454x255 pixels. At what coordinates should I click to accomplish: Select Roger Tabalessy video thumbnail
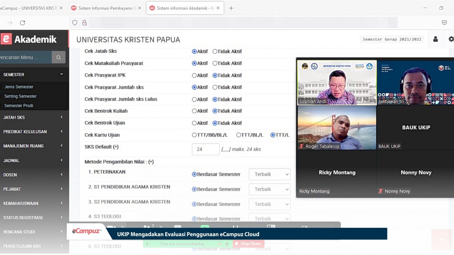tap(337, 127)
